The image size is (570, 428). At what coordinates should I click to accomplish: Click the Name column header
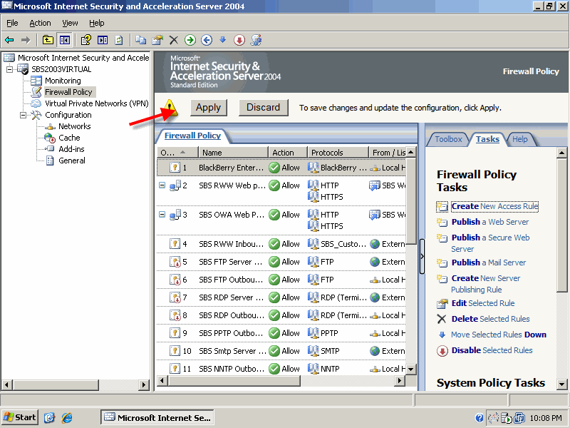point(233,153)
